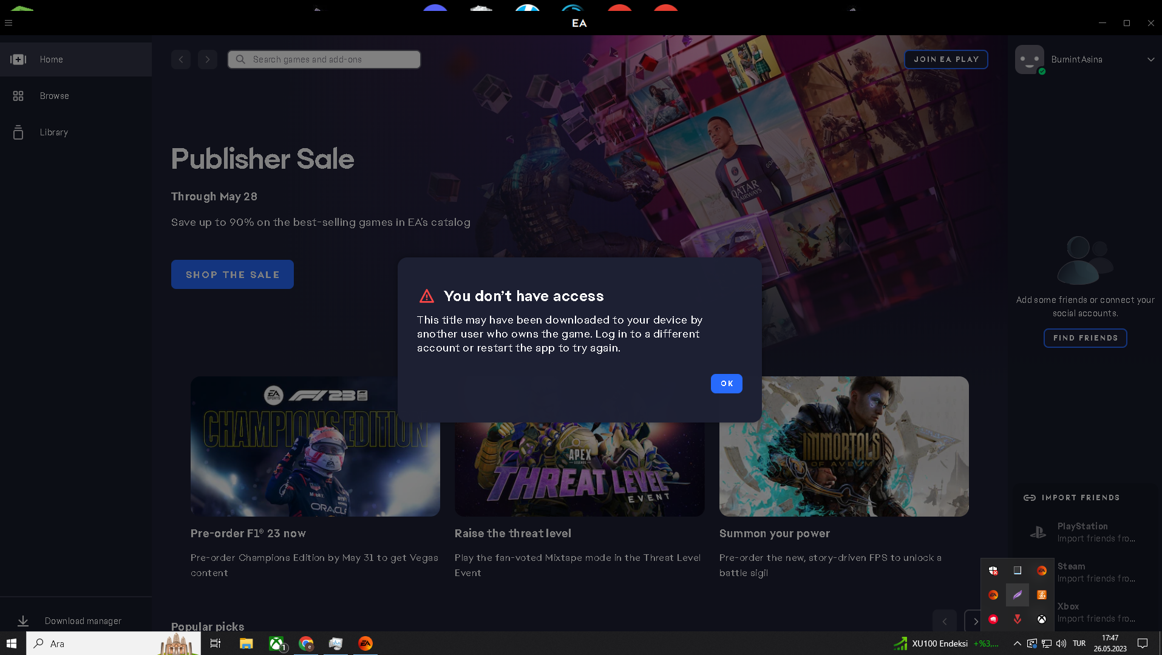This screenshot has height=655, width=1162.
Task: Click the Home controller icon in sidebar
Action: 18,59
